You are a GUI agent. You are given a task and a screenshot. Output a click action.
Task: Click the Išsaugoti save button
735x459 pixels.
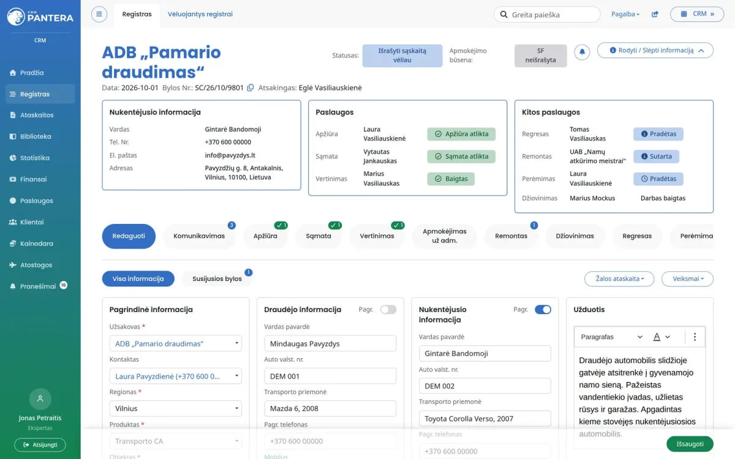coord(690,444)
